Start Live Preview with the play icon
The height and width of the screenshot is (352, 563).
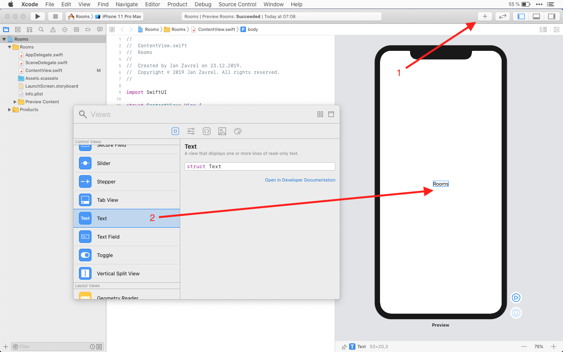pyautogui.click(x=516, y=298)
